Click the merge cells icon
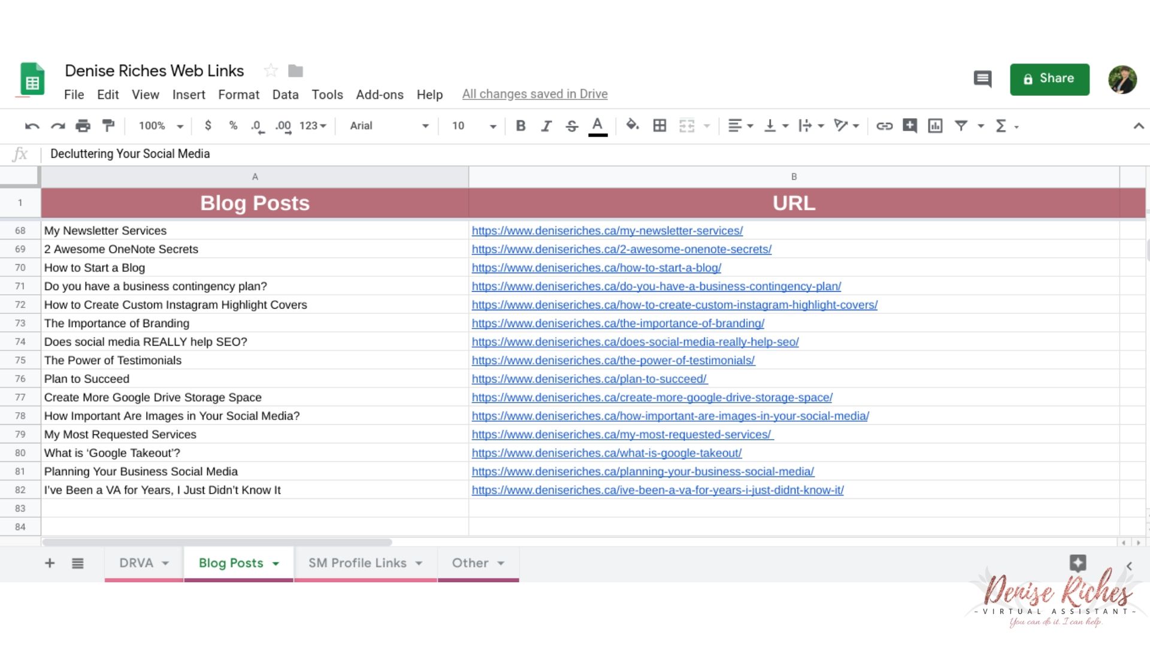 pyautogui.click(x=686, y=126)
